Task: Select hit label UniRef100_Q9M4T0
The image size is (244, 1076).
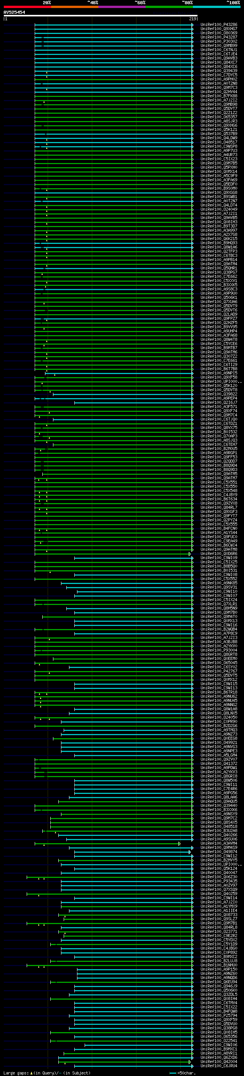Action: pyautogui.click(x=219, y=616)
